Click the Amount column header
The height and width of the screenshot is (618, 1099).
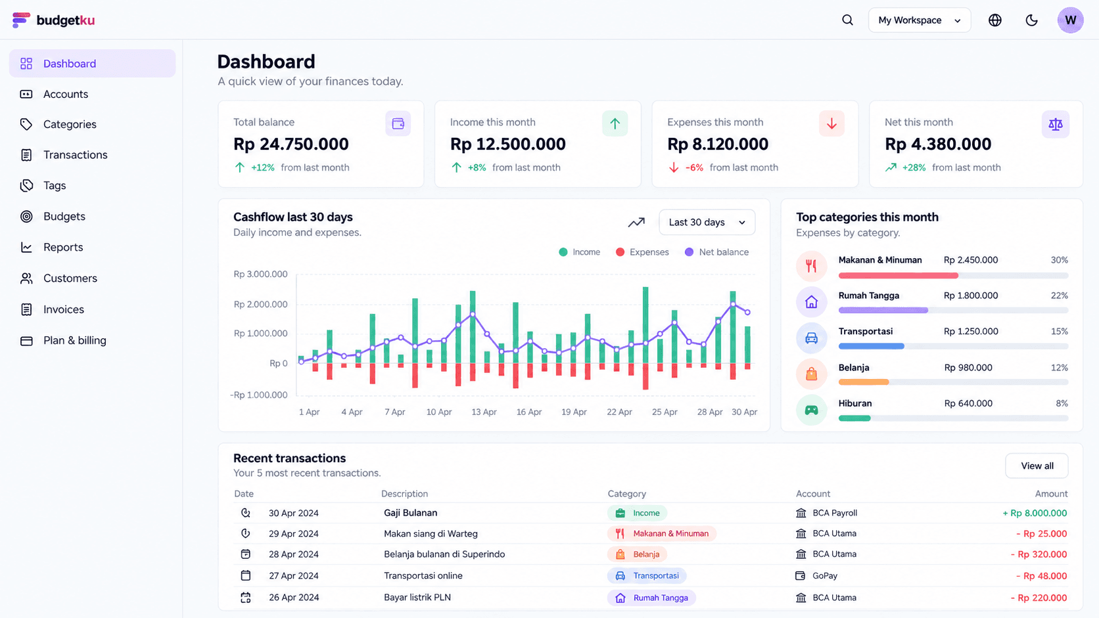point(1051,494)
